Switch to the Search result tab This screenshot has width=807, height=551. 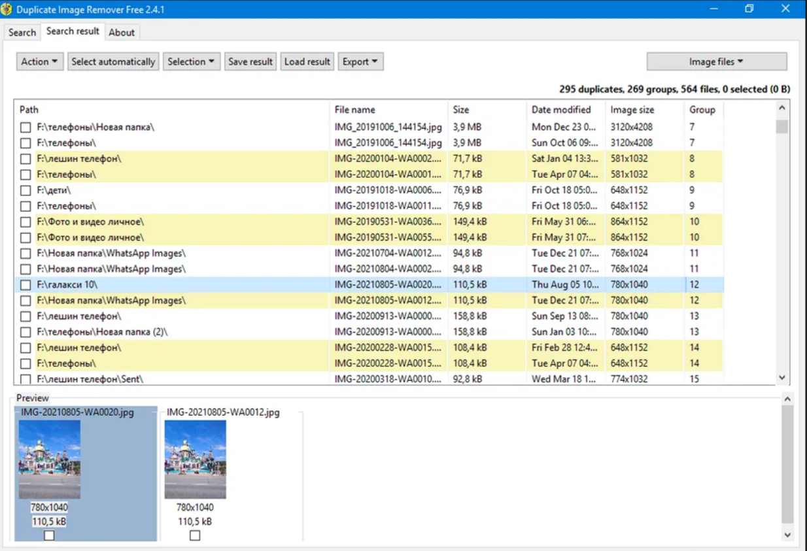tap(73, 31)
